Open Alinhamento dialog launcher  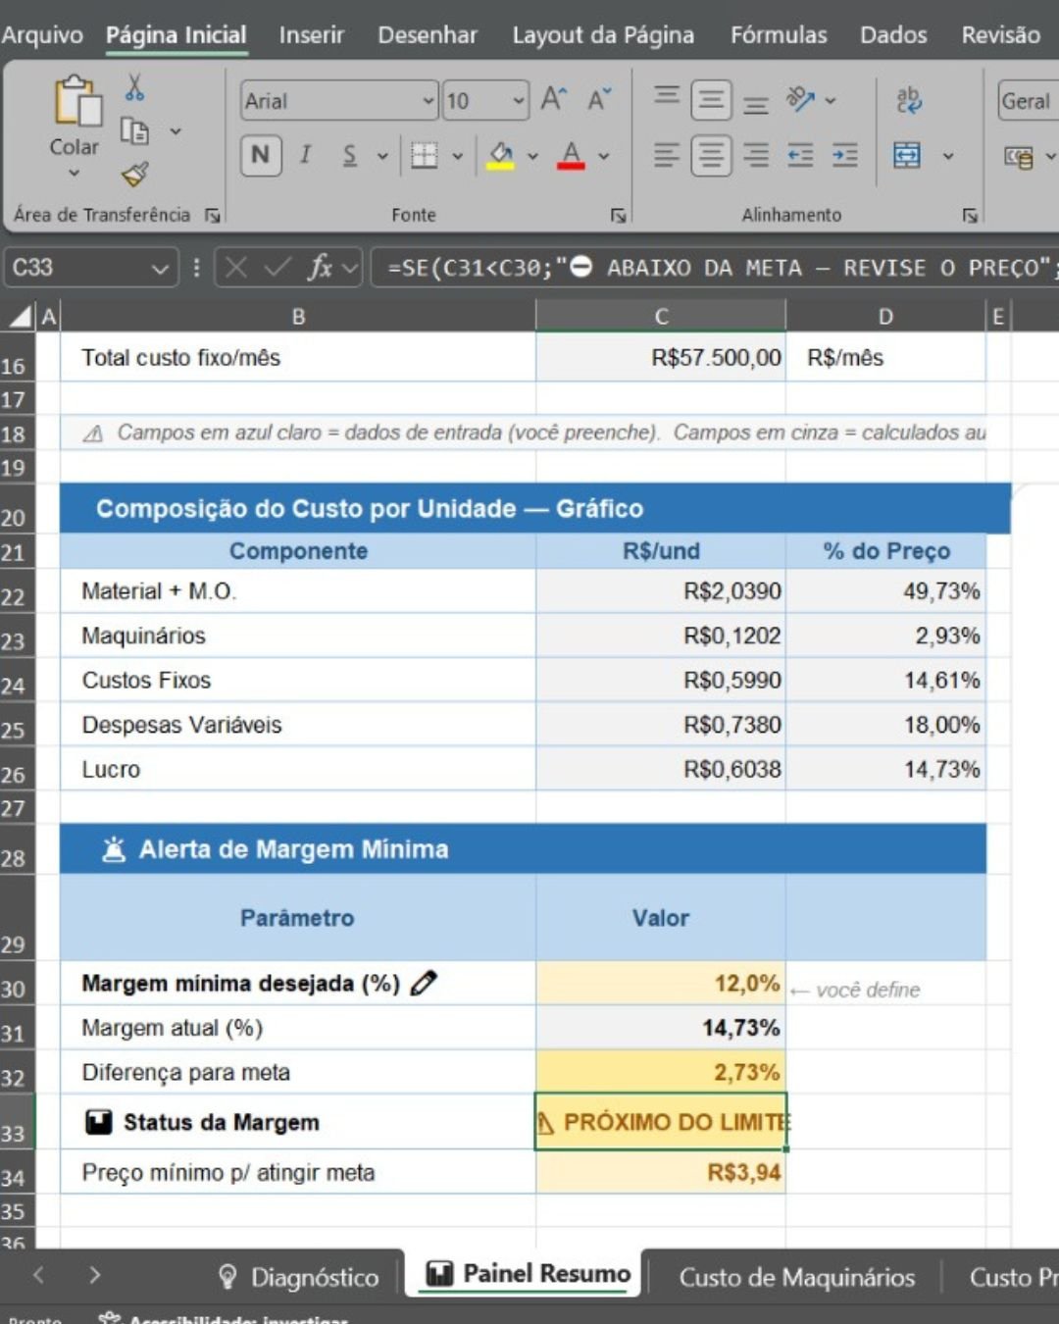[970, 216]
